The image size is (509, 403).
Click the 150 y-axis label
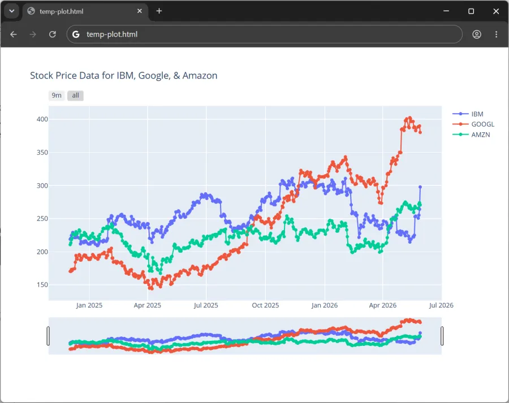tap(42, 285)
